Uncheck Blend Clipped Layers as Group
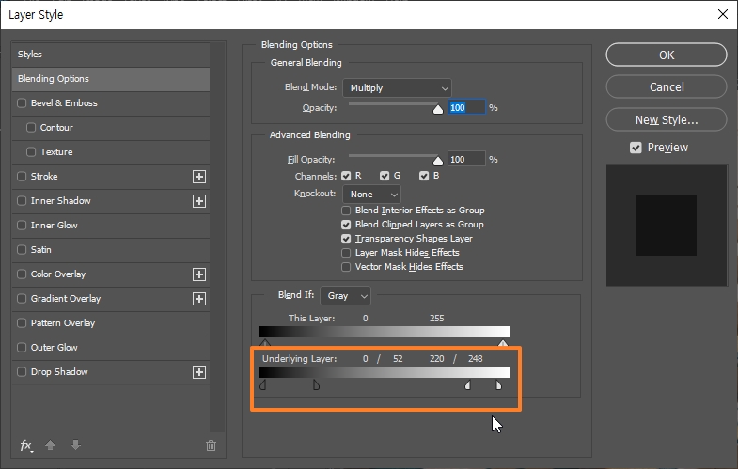Viewport: 738px width, 469px height. point(346,225)
